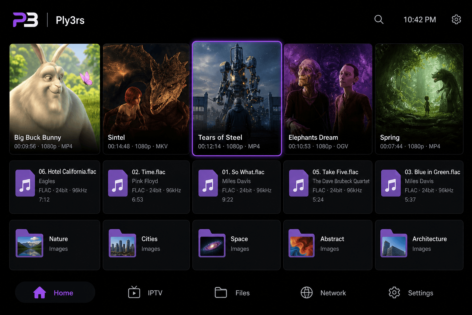The height and width of the screenshot is (315, 472).
Task: Open the Nature folder label
Action: (x=58, y=239)
